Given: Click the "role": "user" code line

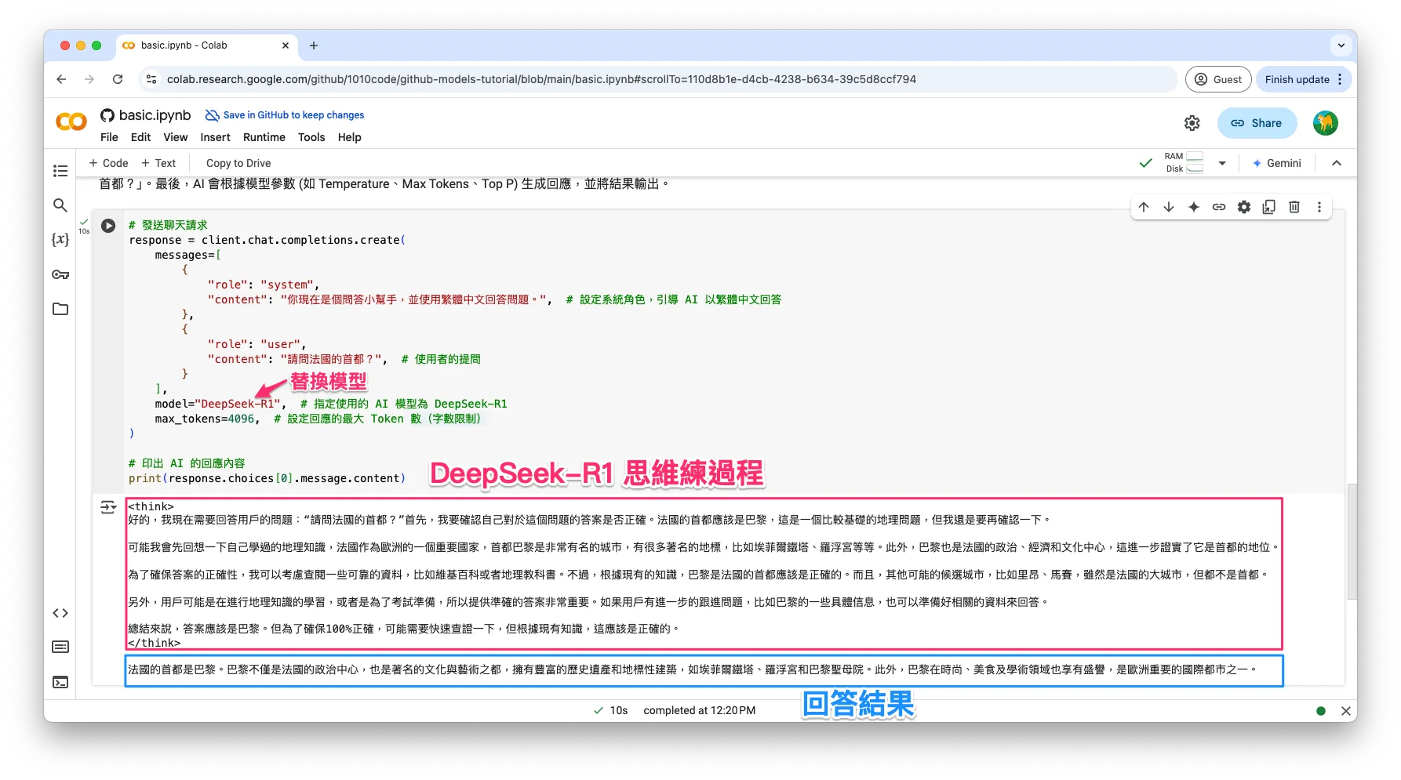Looking at the screenshot, I should pos(257,344).
